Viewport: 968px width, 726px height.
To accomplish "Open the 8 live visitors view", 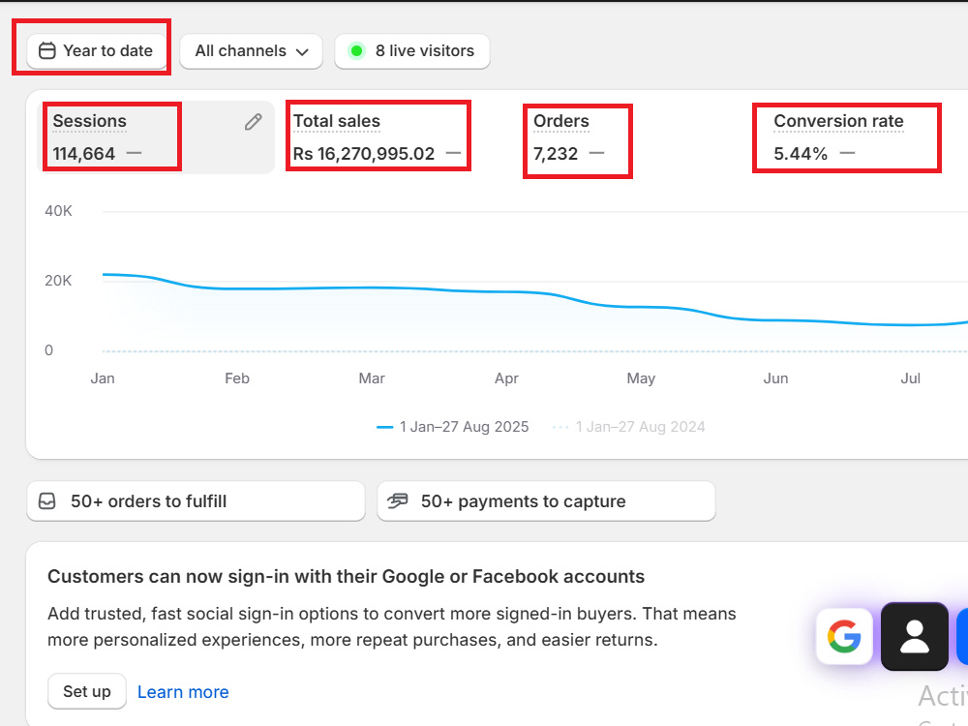I will (x=412, y=50).
